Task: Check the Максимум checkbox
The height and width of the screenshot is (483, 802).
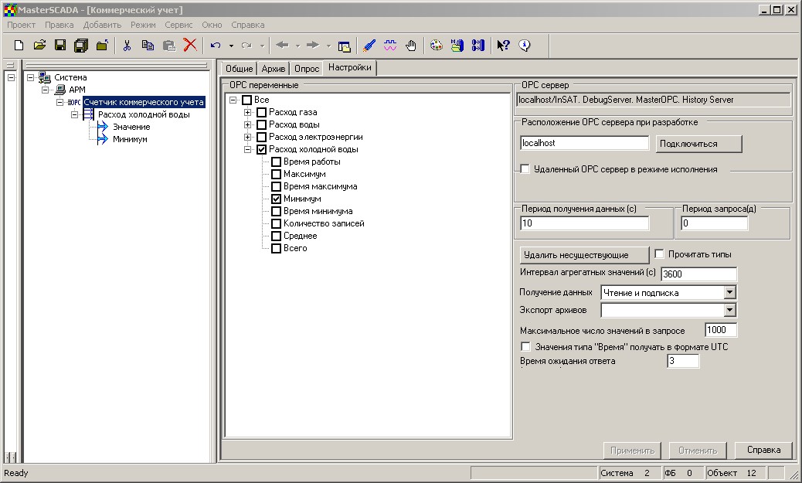Action: point(276,174)
